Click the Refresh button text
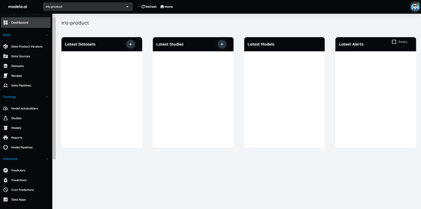Image resolution: width=421 pixels, height=209 pixels. coord(151,7)
